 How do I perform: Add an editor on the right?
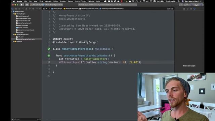172,9
